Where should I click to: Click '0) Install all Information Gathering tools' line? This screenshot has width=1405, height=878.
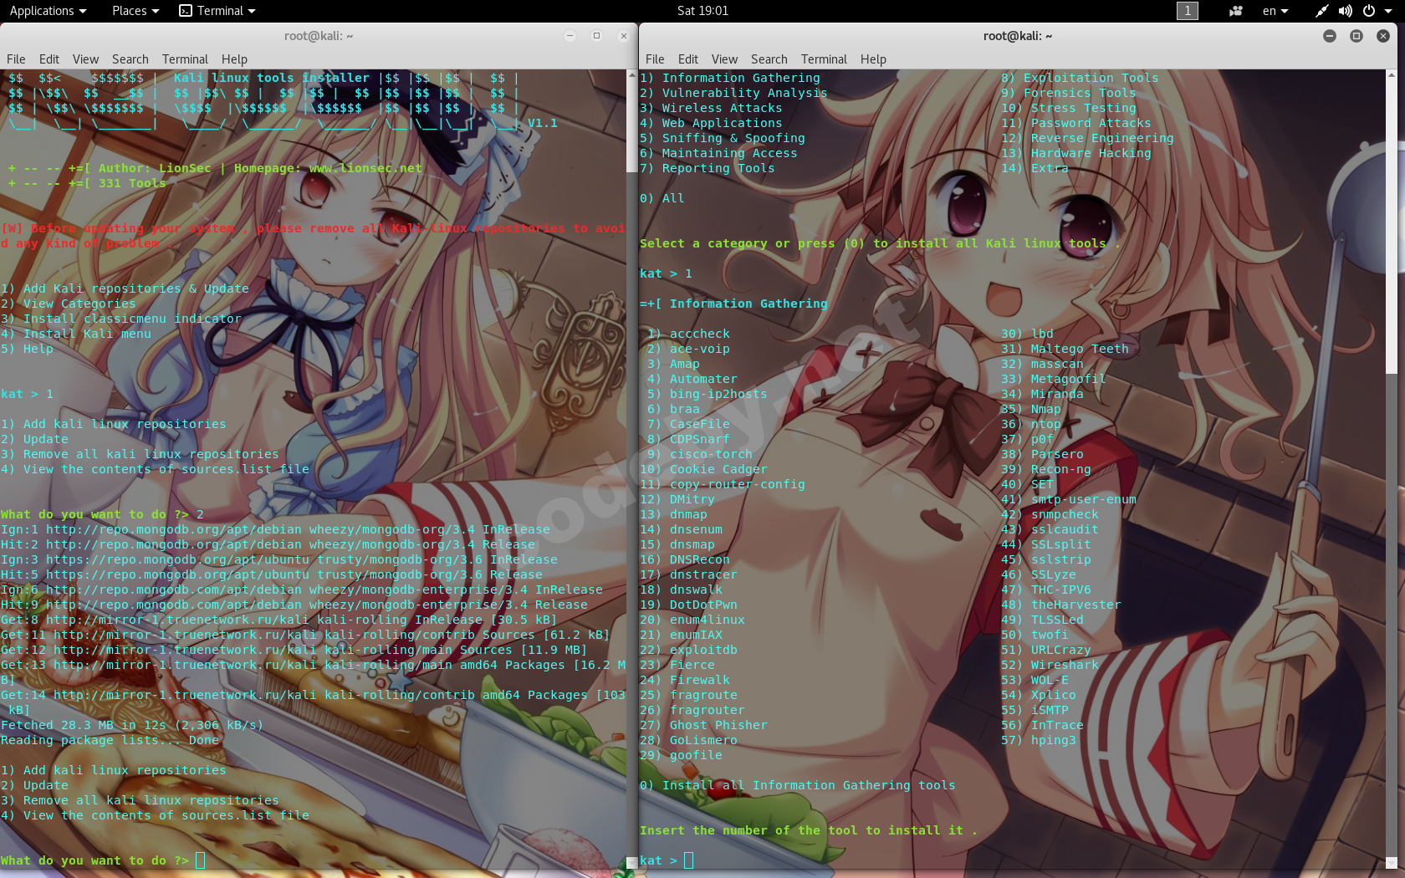click(798, 785)
